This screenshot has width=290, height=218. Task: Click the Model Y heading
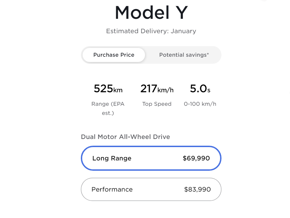(151, 13)
